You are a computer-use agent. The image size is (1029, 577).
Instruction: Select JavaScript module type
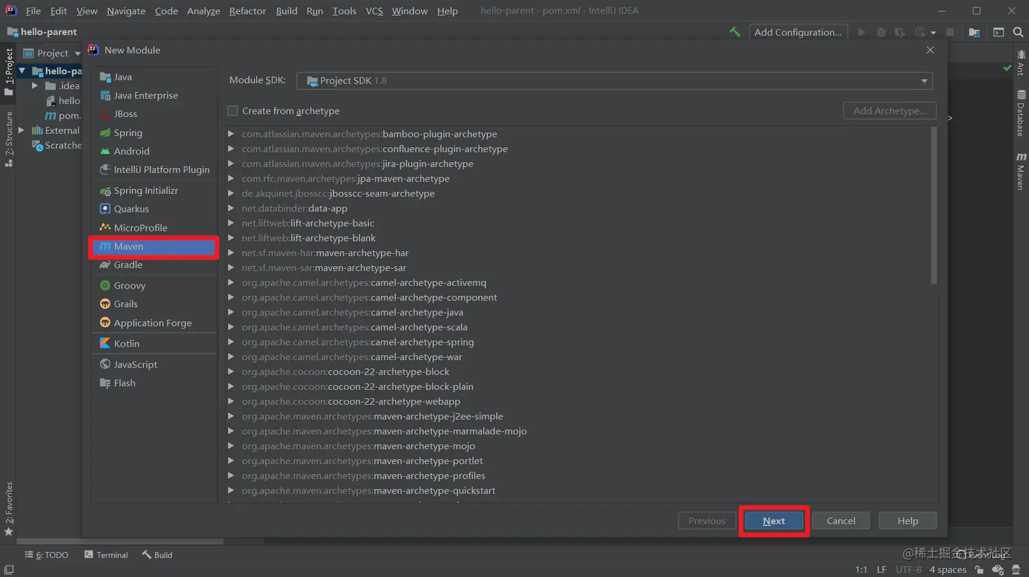[x=135, y=365]
